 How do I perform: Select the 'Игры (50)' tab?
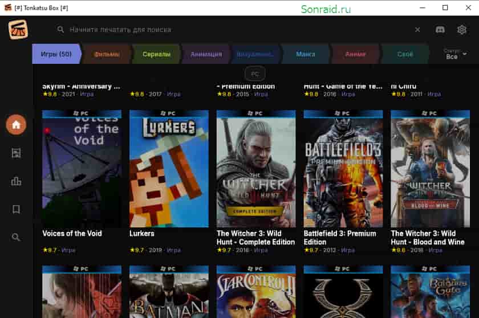pyautogui.click(x=56, y=54)
